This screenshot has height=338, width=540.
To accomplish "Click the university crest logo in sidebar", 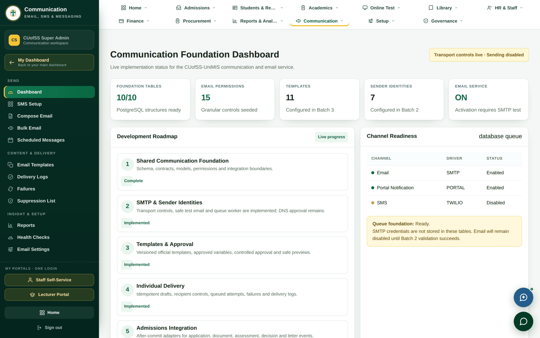I will pos(13,13).
